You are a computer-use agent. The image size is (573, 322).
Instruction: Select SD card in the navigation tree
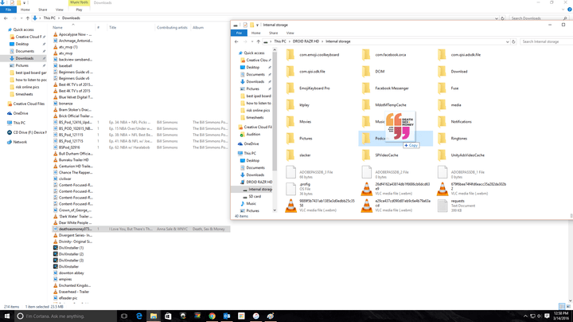[x=255, y=197]
